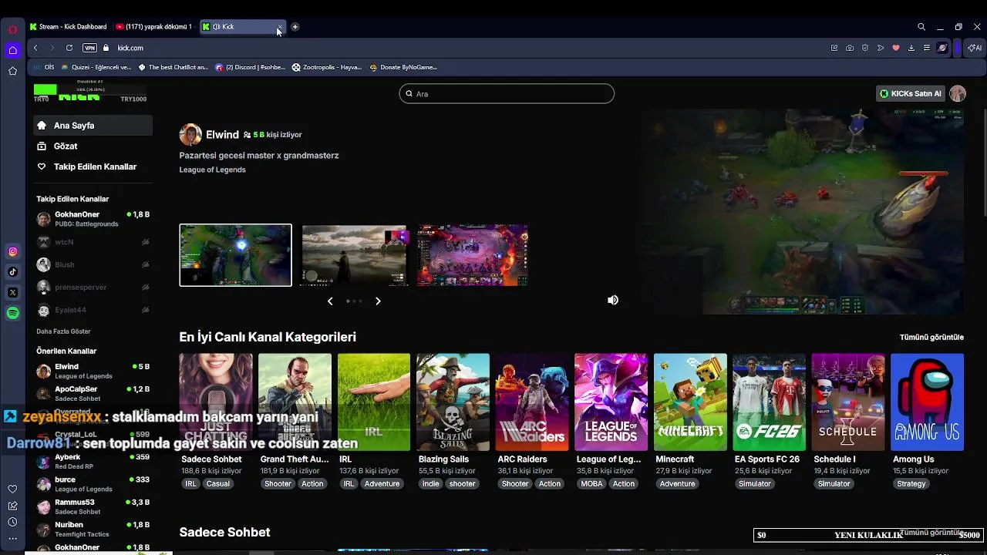Open the Easy Setup sliders icon
Image resolution: width=987 pixels, height=555 pixels.
pyautogui.click(x=927, y=48)
